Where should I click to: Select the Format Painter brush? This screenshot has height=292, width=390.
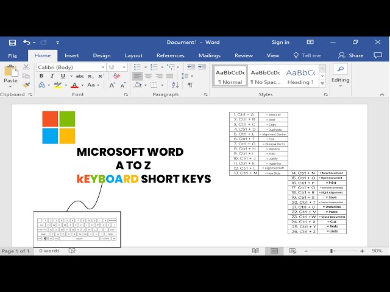coord(26,85)
